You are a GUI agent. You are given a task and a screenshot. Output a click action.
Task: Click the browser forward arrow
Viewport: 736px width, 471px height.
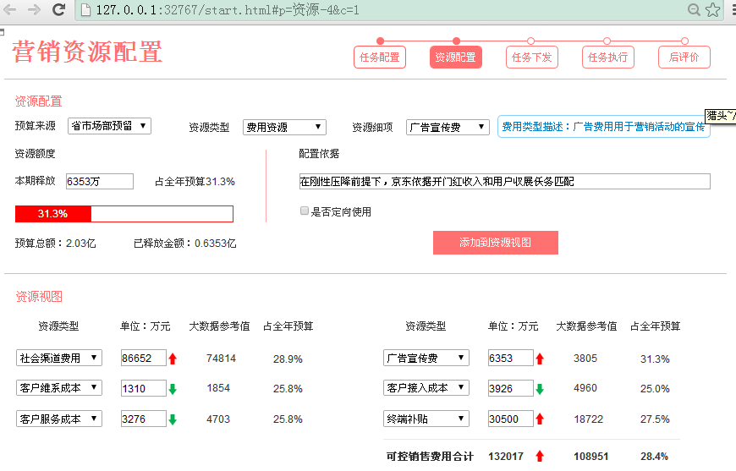pyautogui.click(x=34, y=10)
